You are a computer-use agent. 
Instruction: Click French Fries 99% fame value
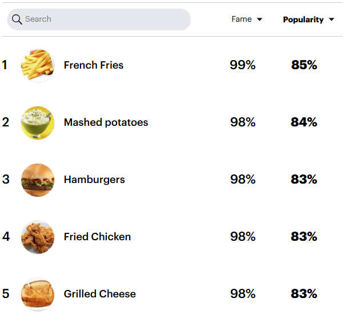(x=243, y=65)
